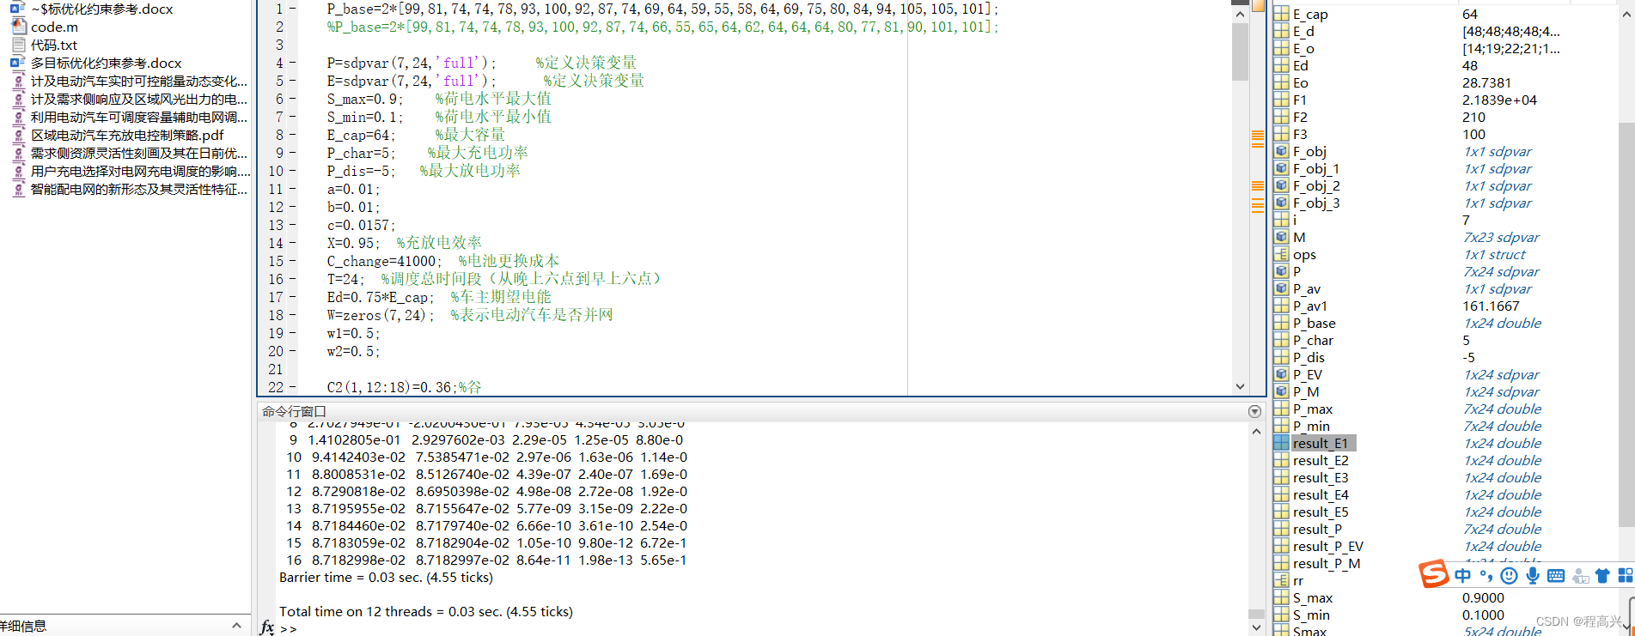The width and height of the screenshot is (1635, 636).
Task: Click line 4 breakpoint dash
Action: [x=292, y=63]
